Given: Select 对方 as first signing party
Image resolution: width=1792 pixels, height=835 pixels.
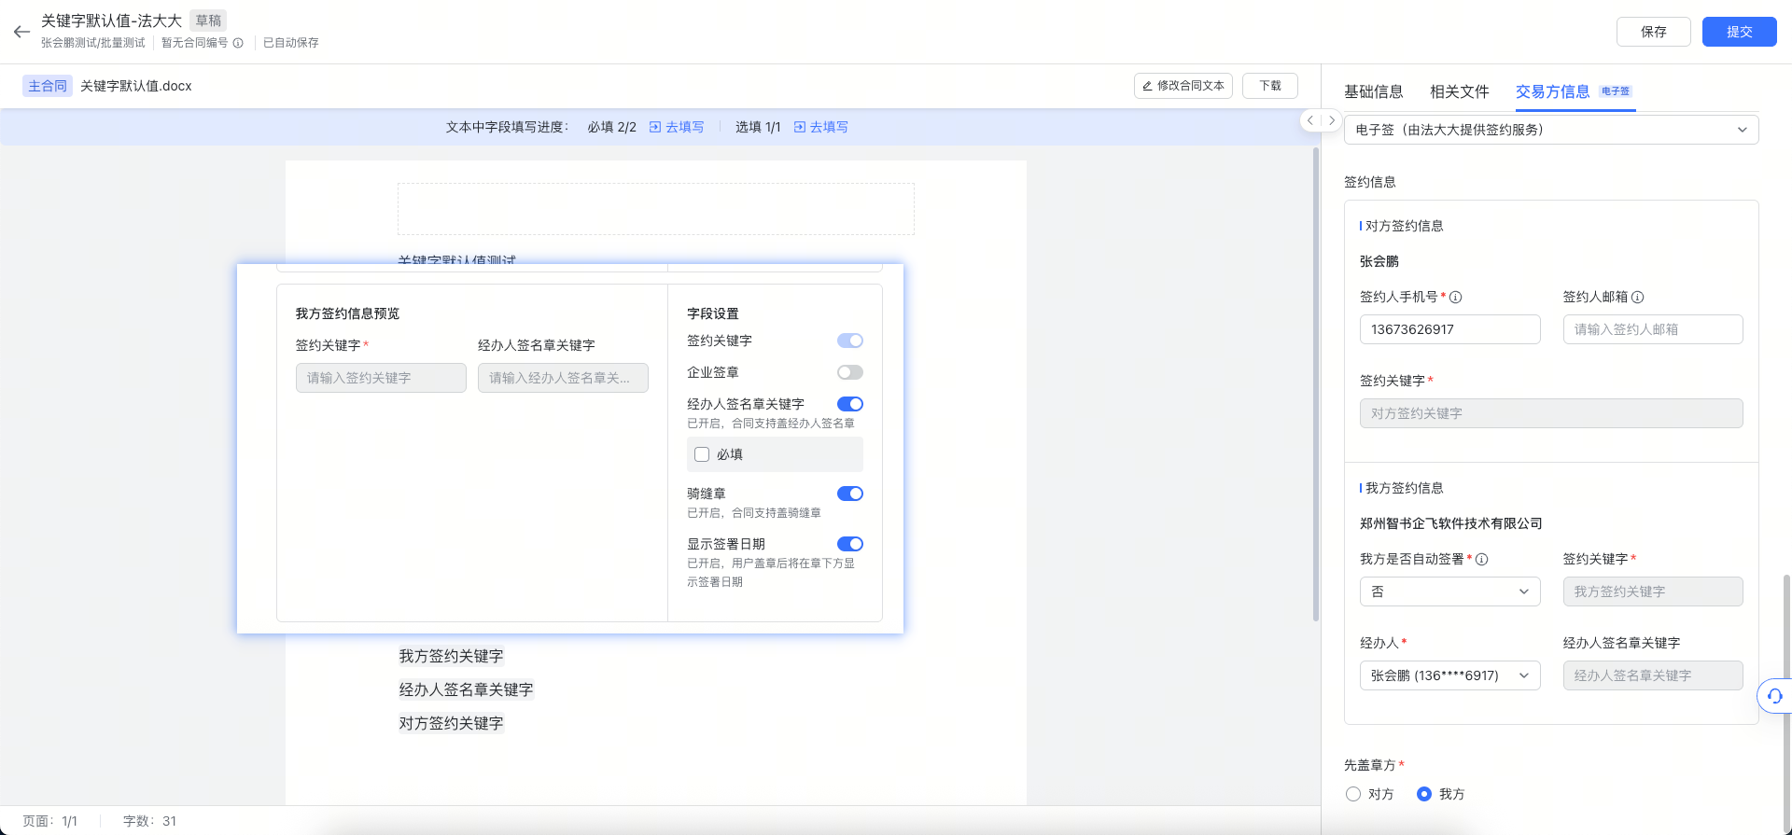Looking at the screenshot, I should pyautogui.click(x=1353, y=794).
